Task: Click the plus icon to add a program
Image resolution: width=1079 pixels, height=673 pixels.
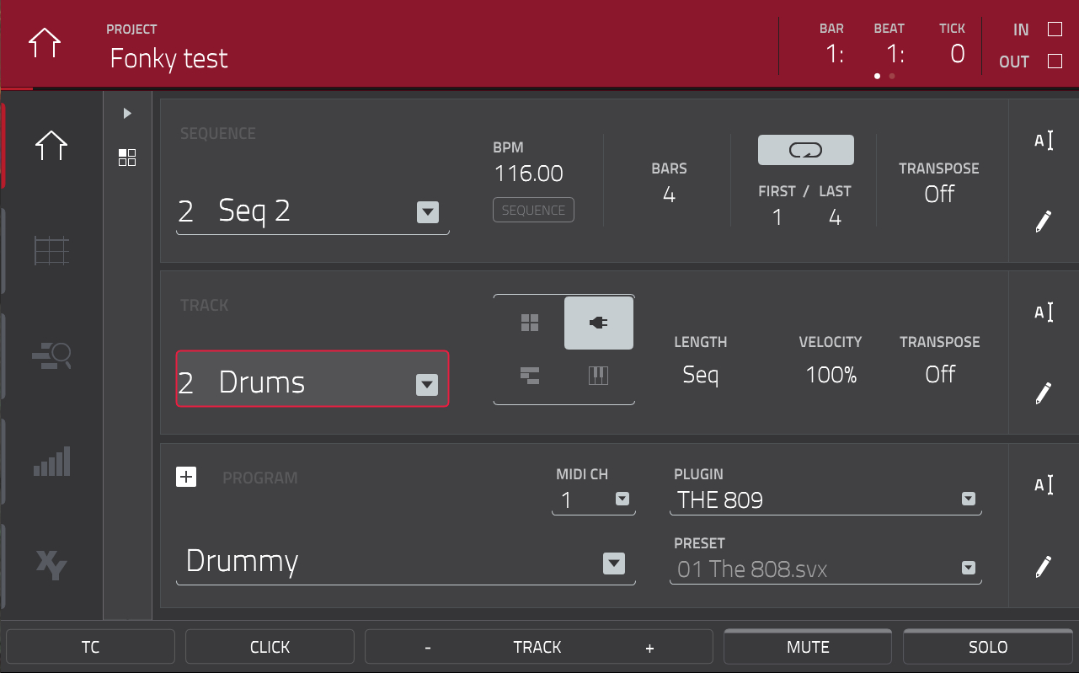Action: (186, 477)
